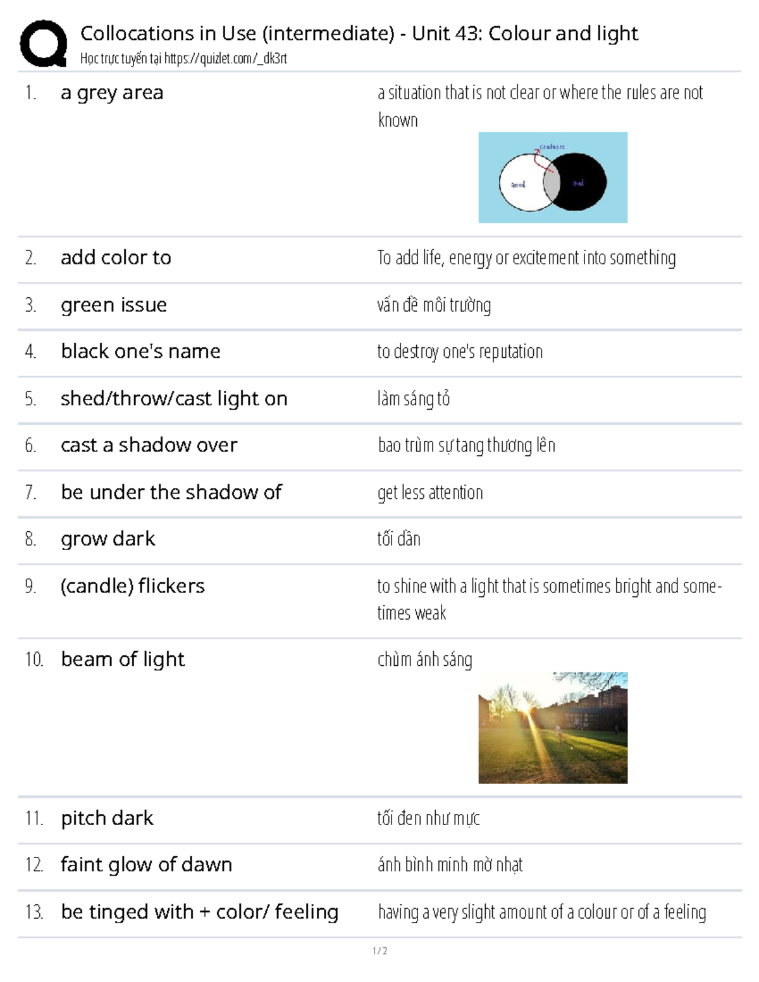Select the term 'grow dark'
This screenshot has width=759, height=982.
tap(108, 539)
